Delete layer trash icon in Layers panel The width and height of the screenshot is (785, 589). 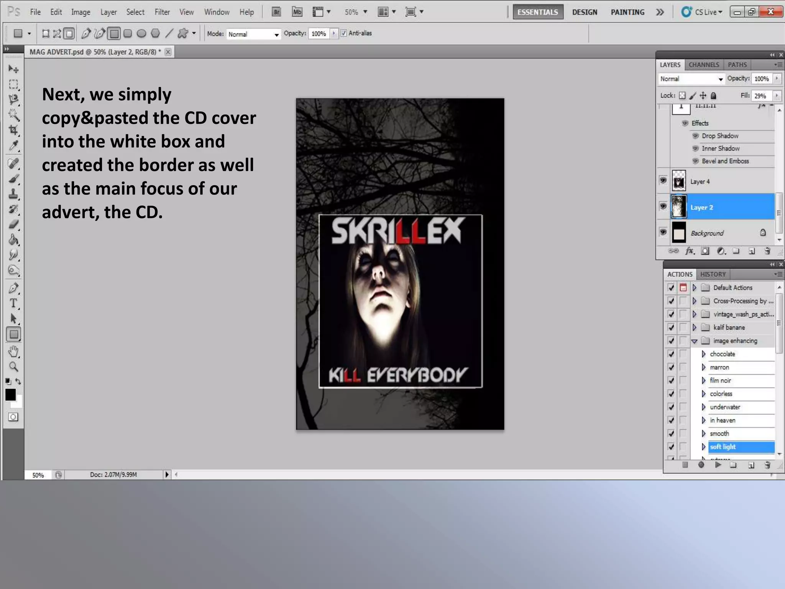tap(767, 251)
